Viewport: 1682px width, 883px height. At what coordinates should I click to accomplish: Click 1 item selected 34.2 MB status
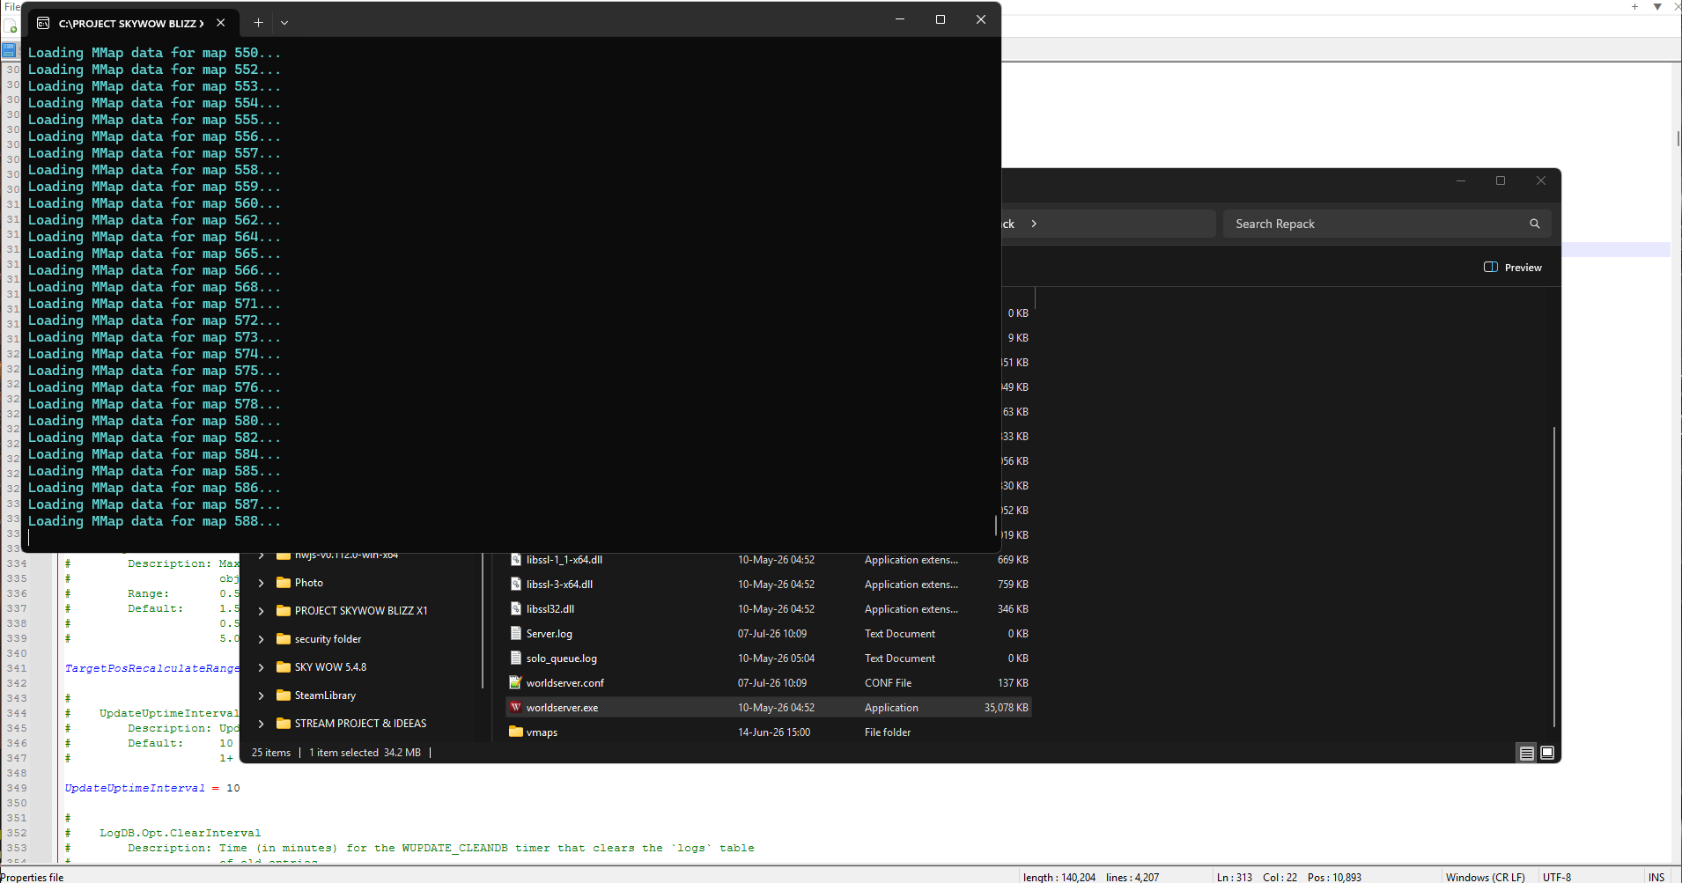(x=365, y=753)
